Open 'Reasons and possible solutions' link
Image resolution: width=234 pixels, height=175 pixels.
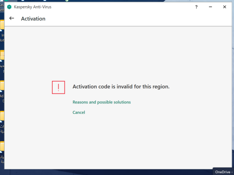pyautogui.click(x=102, y=102)
